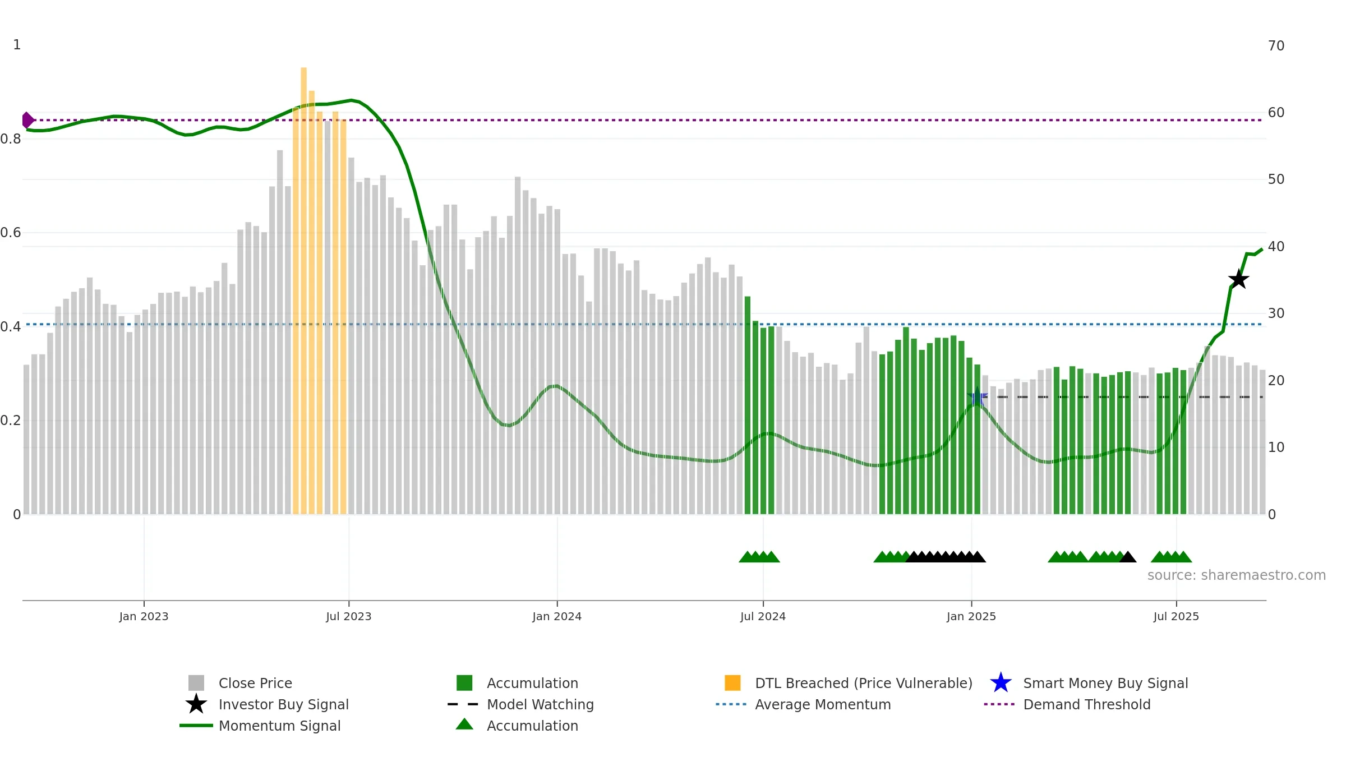Viewport: 1346px width, 757px height.
Task: Click black triangle markers near Jan 2025
Action: [946, 556]
